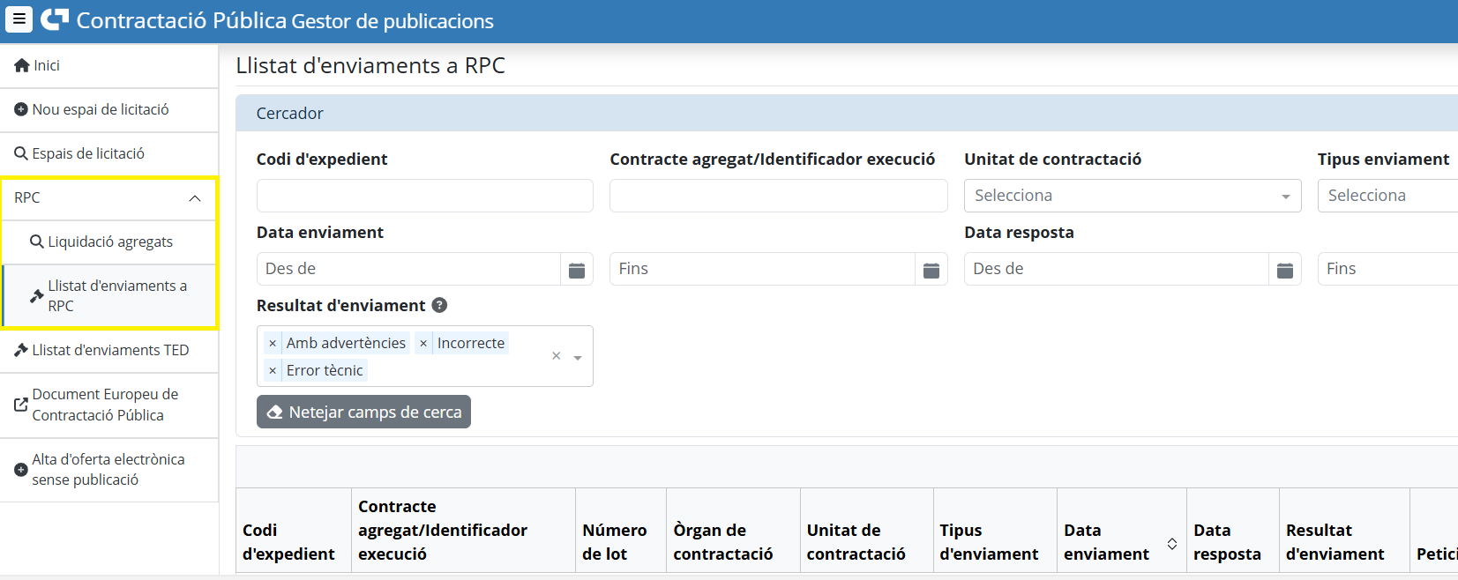The height and width of the screenshot is (580, 1458).
Task: Remove the Error tècnic filter tag
Action: tap(273, 371)
